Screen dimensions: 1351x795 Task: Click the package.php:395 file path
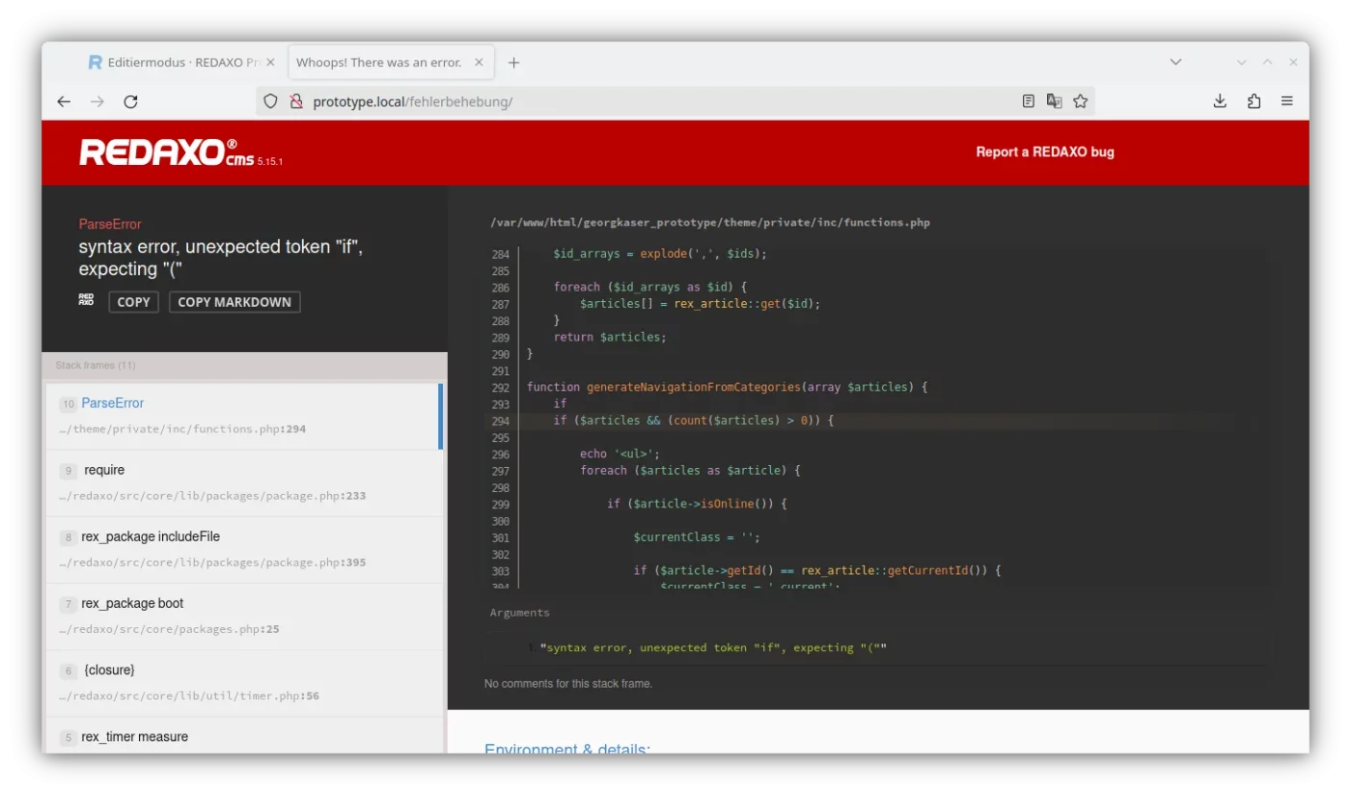(x=212, y=562)
